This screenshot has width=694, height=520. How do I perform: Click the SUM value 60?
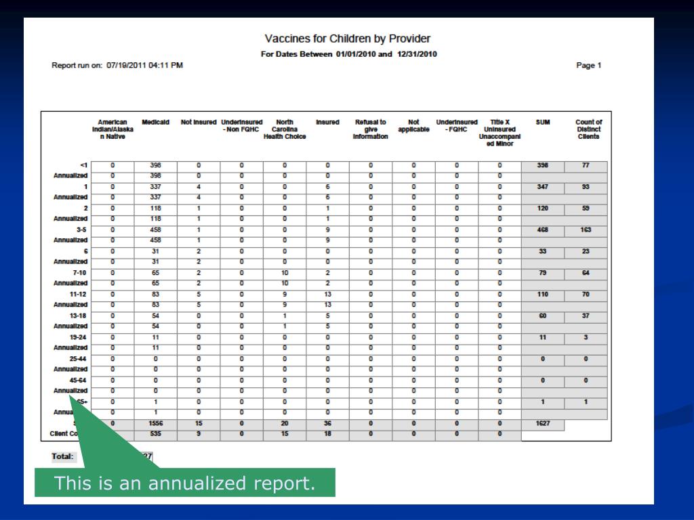point(543,316)
